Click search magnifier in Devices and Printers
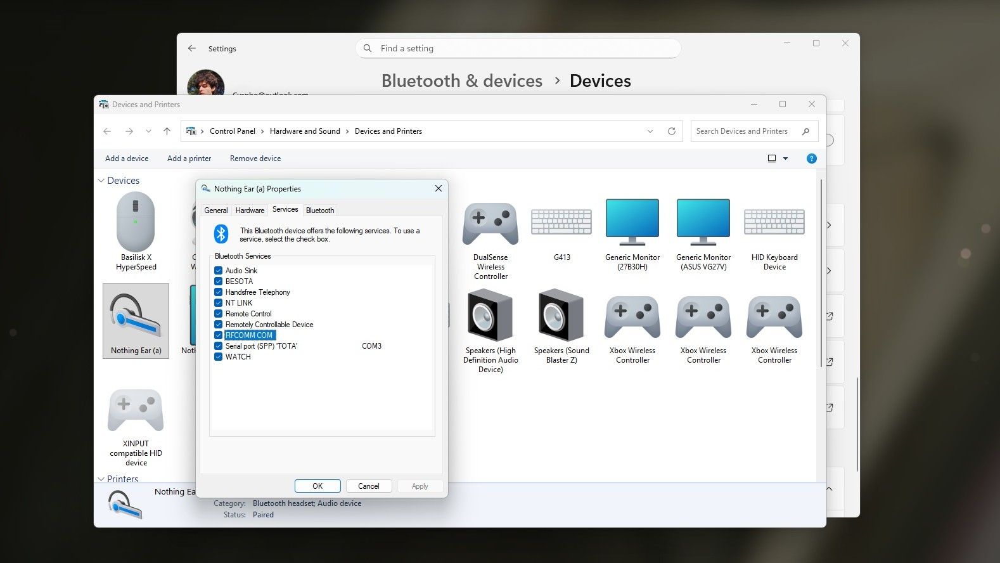The width and height of the screenshot is (1000, 563). point(805,131)
